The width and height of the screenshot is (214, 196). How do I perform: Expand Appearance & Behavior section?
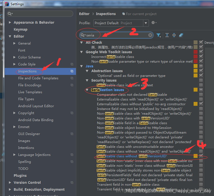pyautogui.click(x=10, y=22)
